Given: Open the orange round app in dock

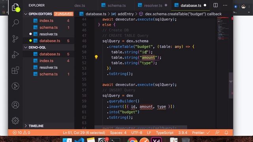Looking at the screenshot, I should point(144,140).
